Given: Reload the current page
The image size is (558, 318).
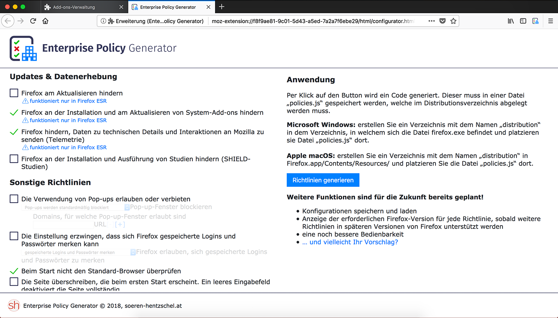Looking at the screenshot, I should click(33, 21).
